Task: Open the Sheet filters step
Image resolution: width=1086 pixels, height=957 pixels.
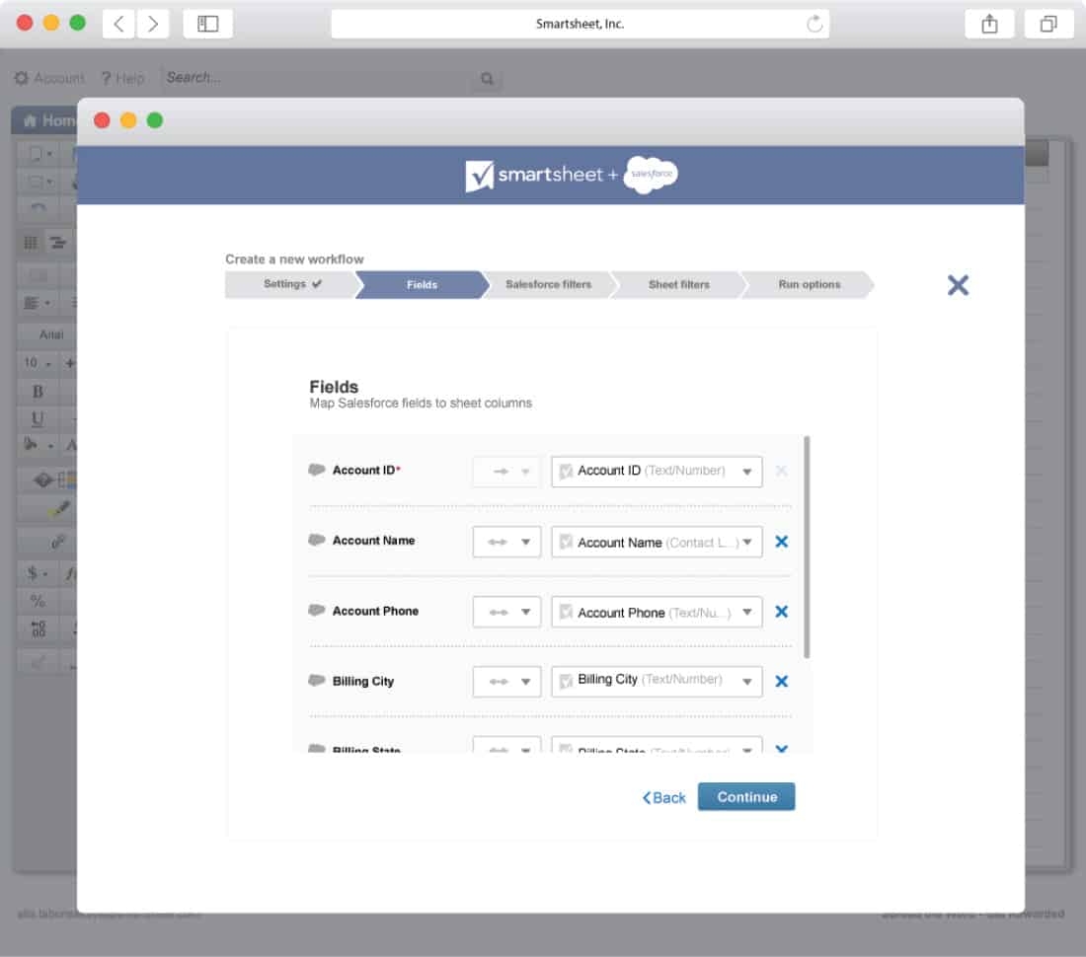Action: pos(679,284)
